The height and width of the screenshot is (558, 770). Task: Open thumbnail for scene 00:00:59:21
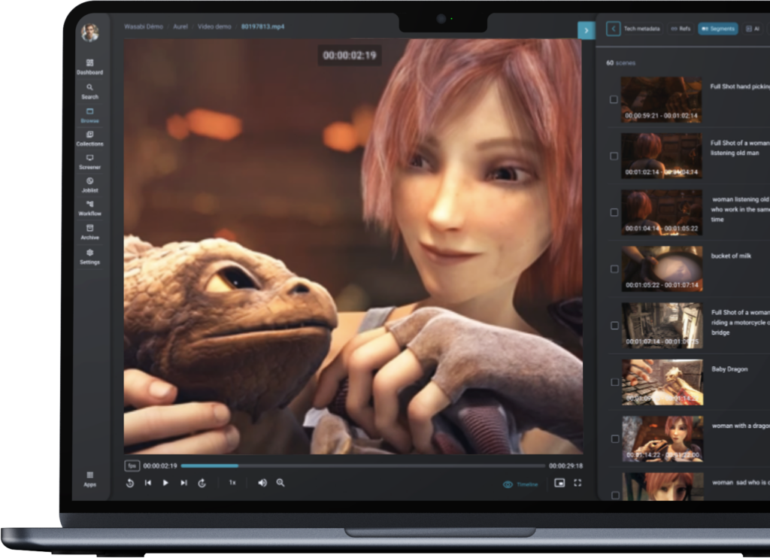[661, 99]
